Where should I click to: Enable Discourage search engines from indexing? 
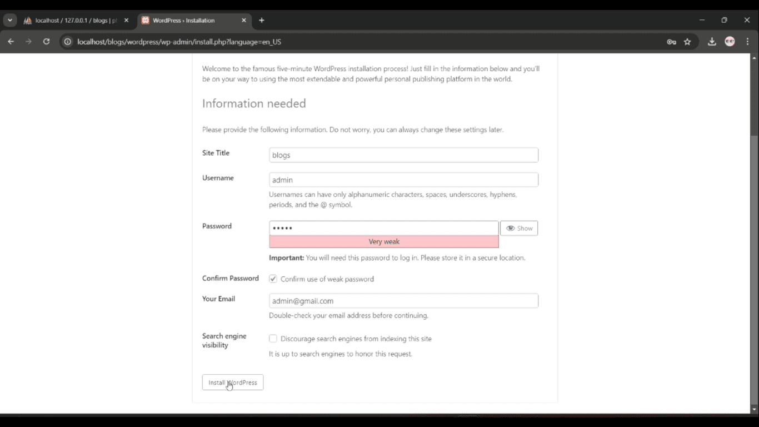pyautogui.click(x=273, y=339)
